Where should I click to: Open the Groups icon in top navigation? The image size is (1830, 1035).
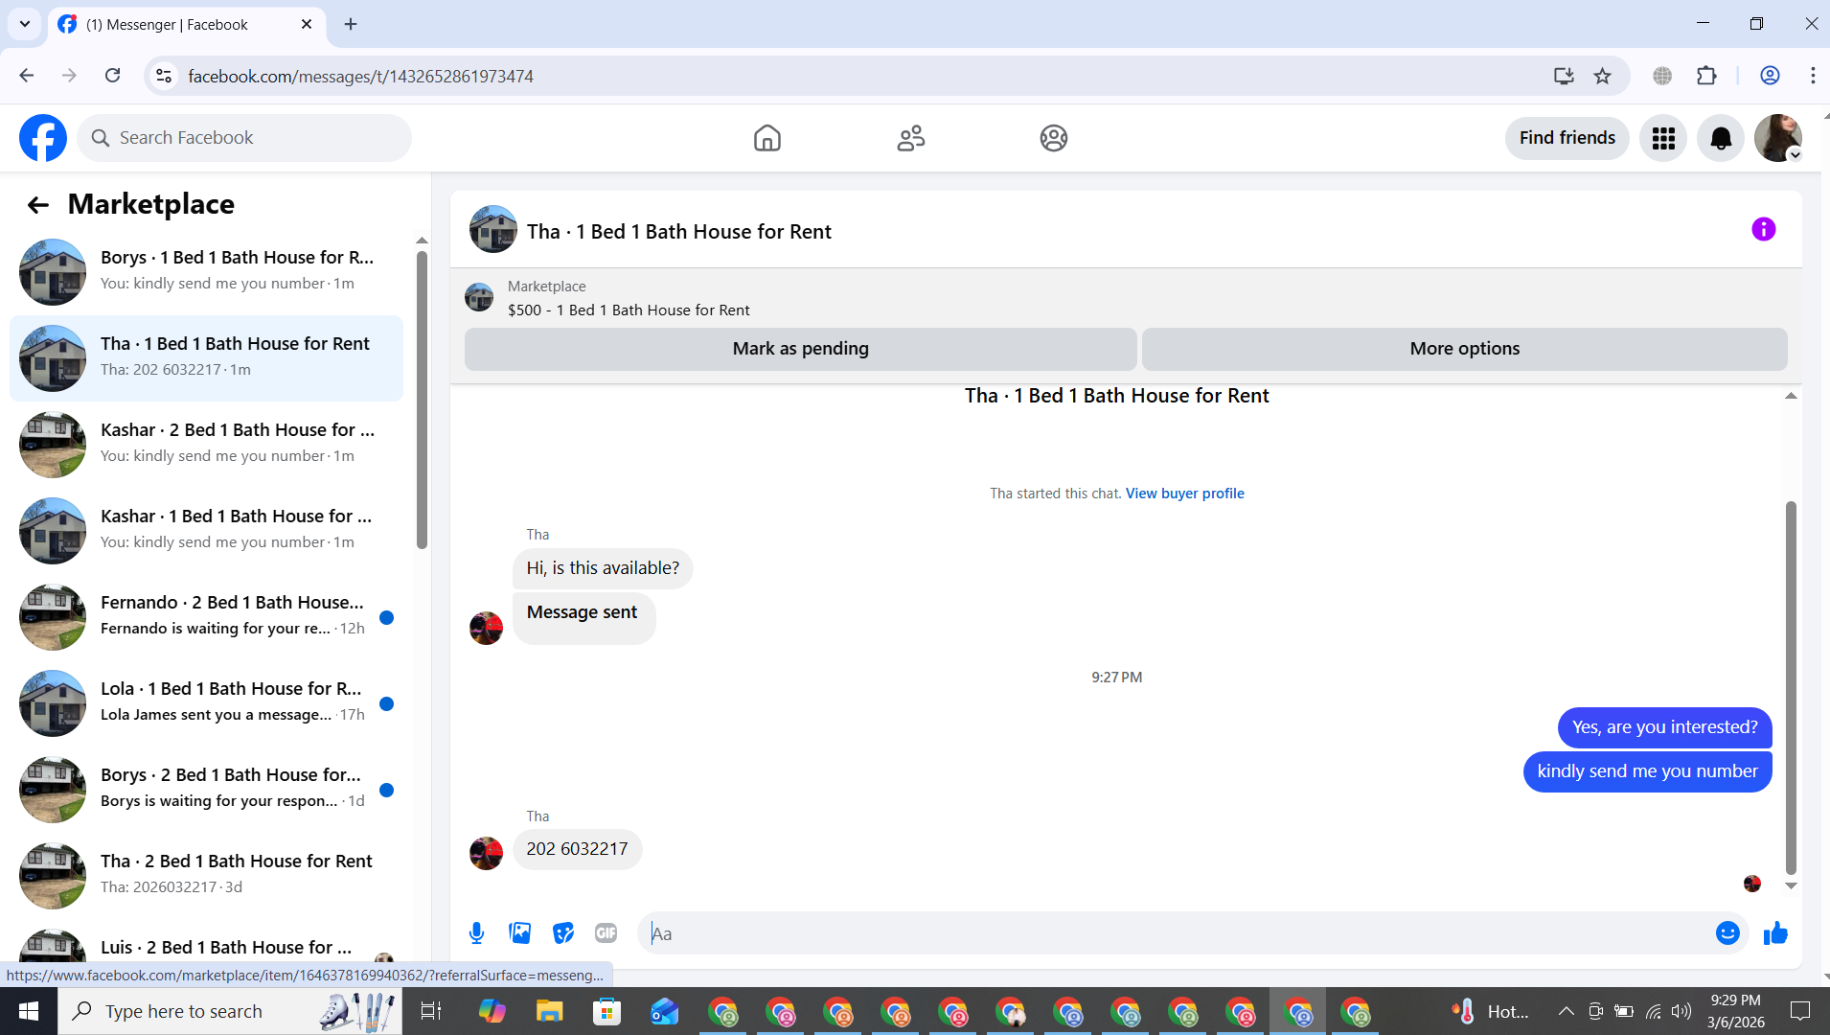pos(1054,138)
